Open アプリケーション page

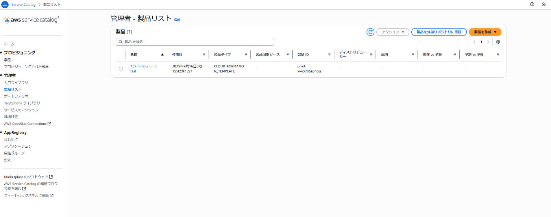[18, 146]
